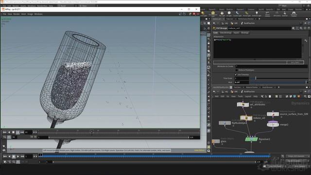This screenshot has width=311, height=175.
Task: Open MPlay Render menu
Action: (17, 14)
